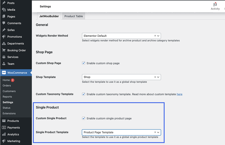
Task: Click the Team person icon
Action: click(4, 64)
